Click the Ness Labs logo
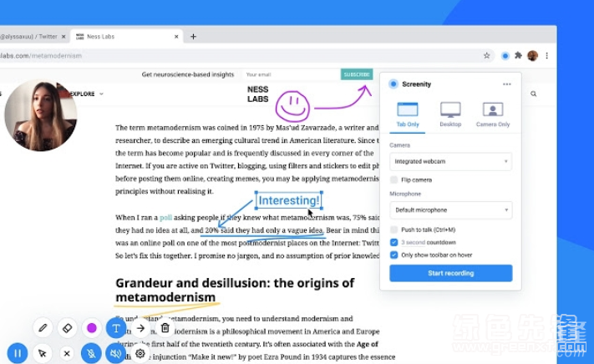The width and height of the screenshot is (594, 364). click(257, 94)
